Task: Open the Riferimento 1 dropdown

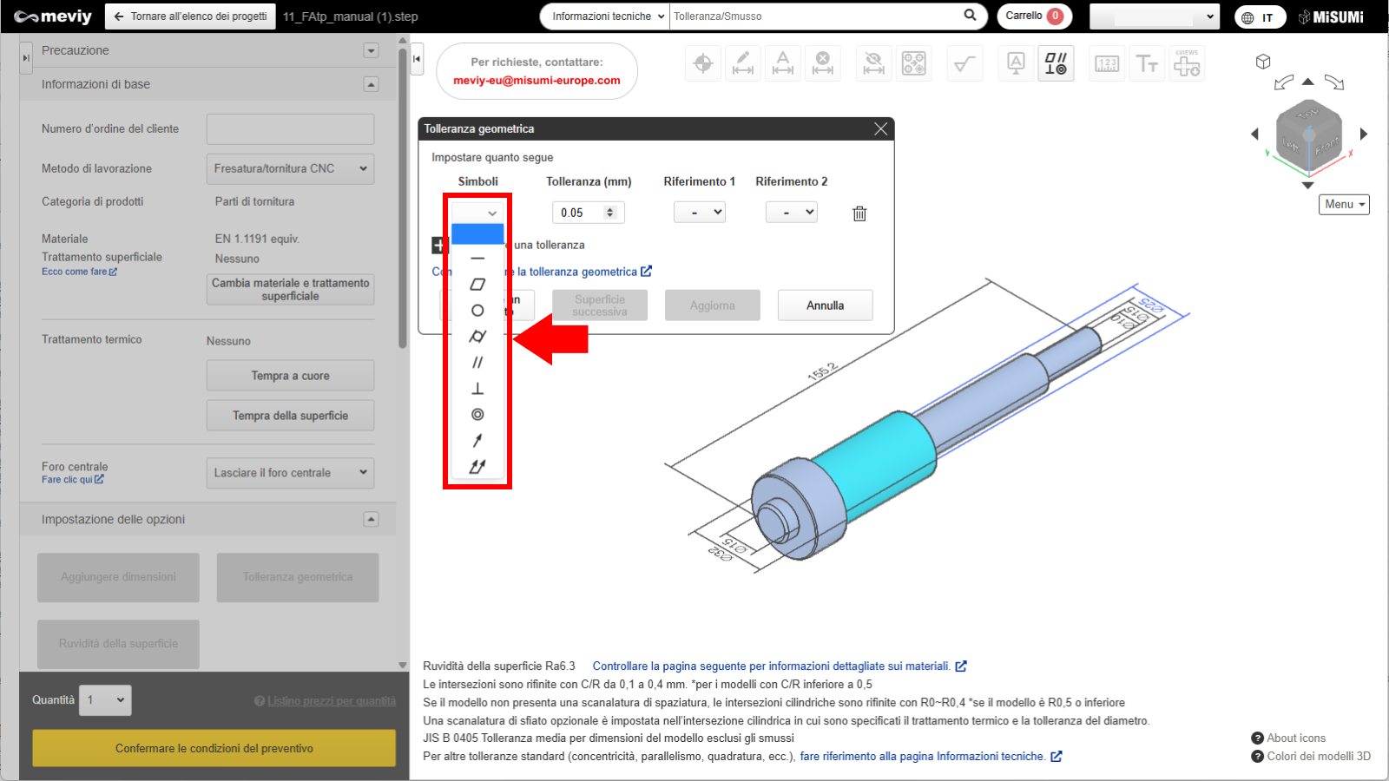Action: coord(700,213)
